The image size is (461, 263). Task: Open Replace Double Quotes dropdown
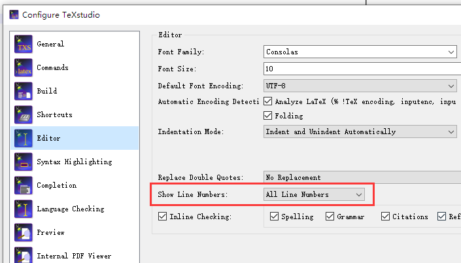tap(362, 177)
